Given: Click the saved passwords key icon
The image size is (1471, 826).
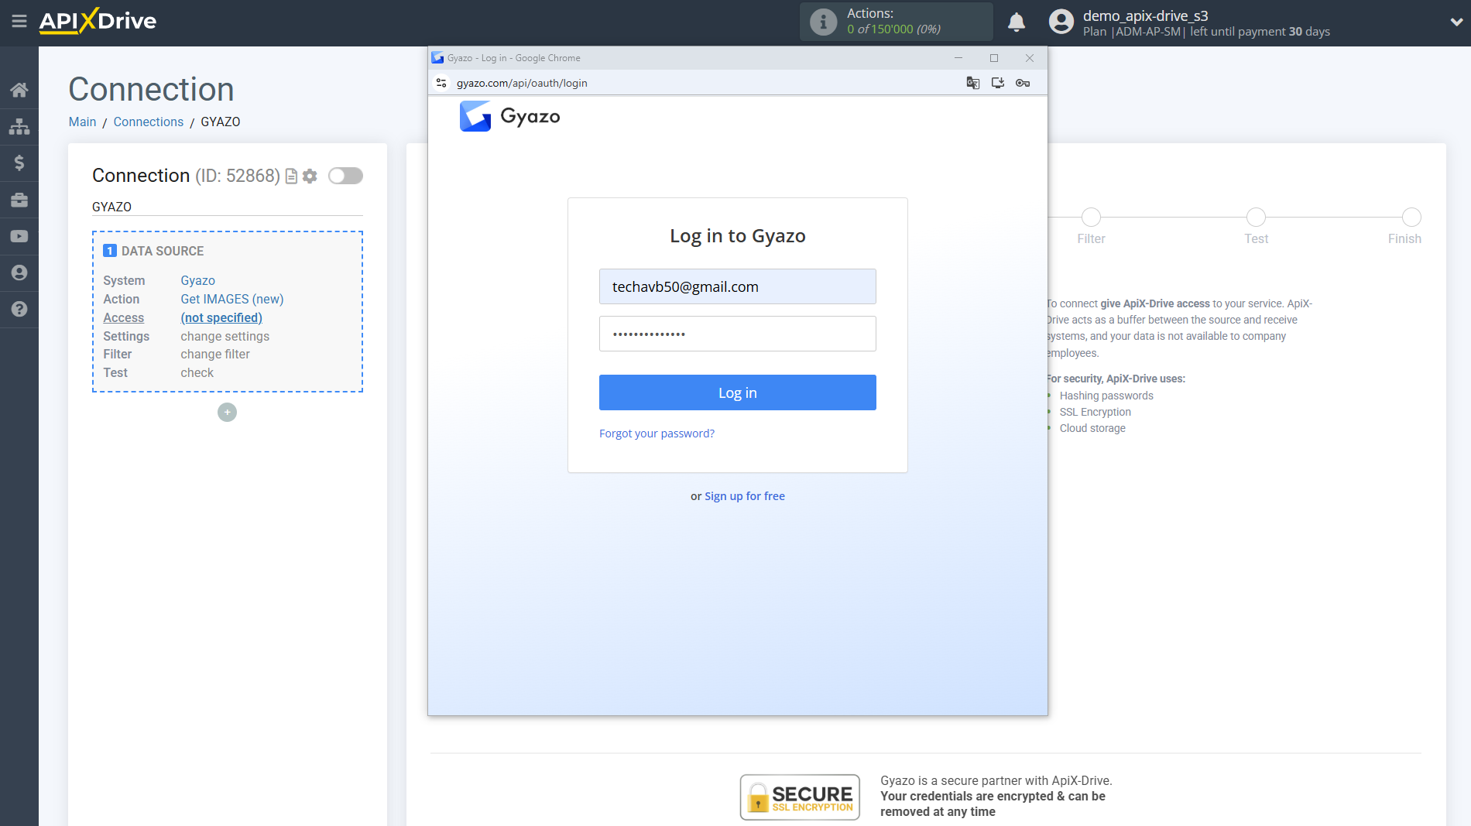Looking at the screenshot, I should pos(1022,83).
